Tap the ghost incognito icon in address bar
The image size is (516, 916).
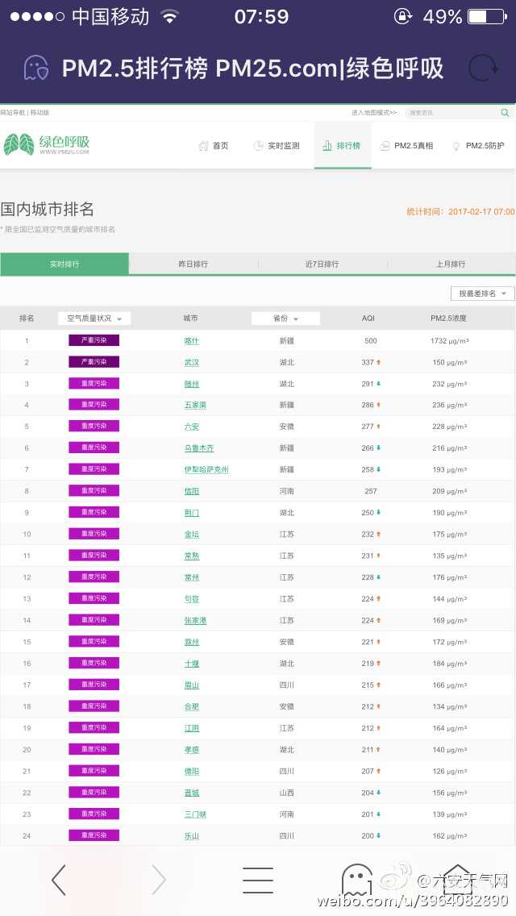[35, 68]
